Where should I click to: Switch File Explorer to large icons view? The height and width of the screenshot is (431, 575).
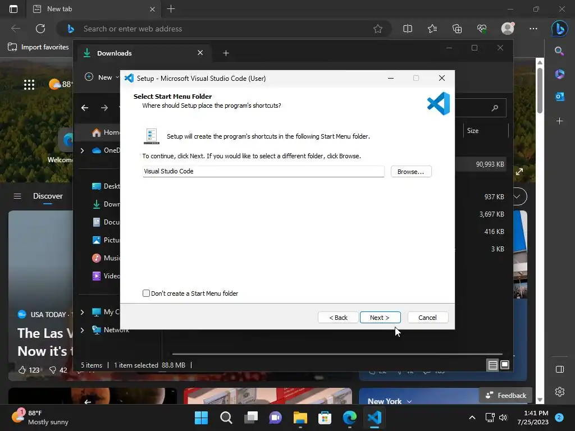(x=505, y=365)
